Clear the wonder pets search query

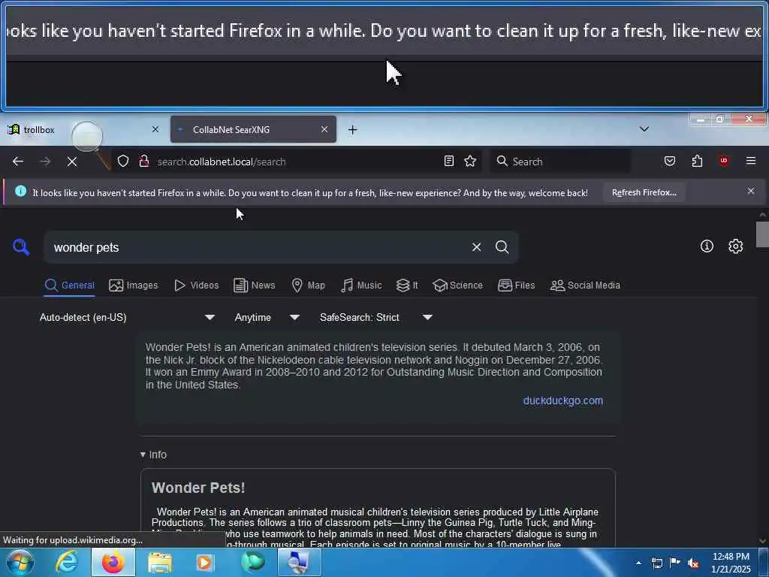click(x=476, y=246)
